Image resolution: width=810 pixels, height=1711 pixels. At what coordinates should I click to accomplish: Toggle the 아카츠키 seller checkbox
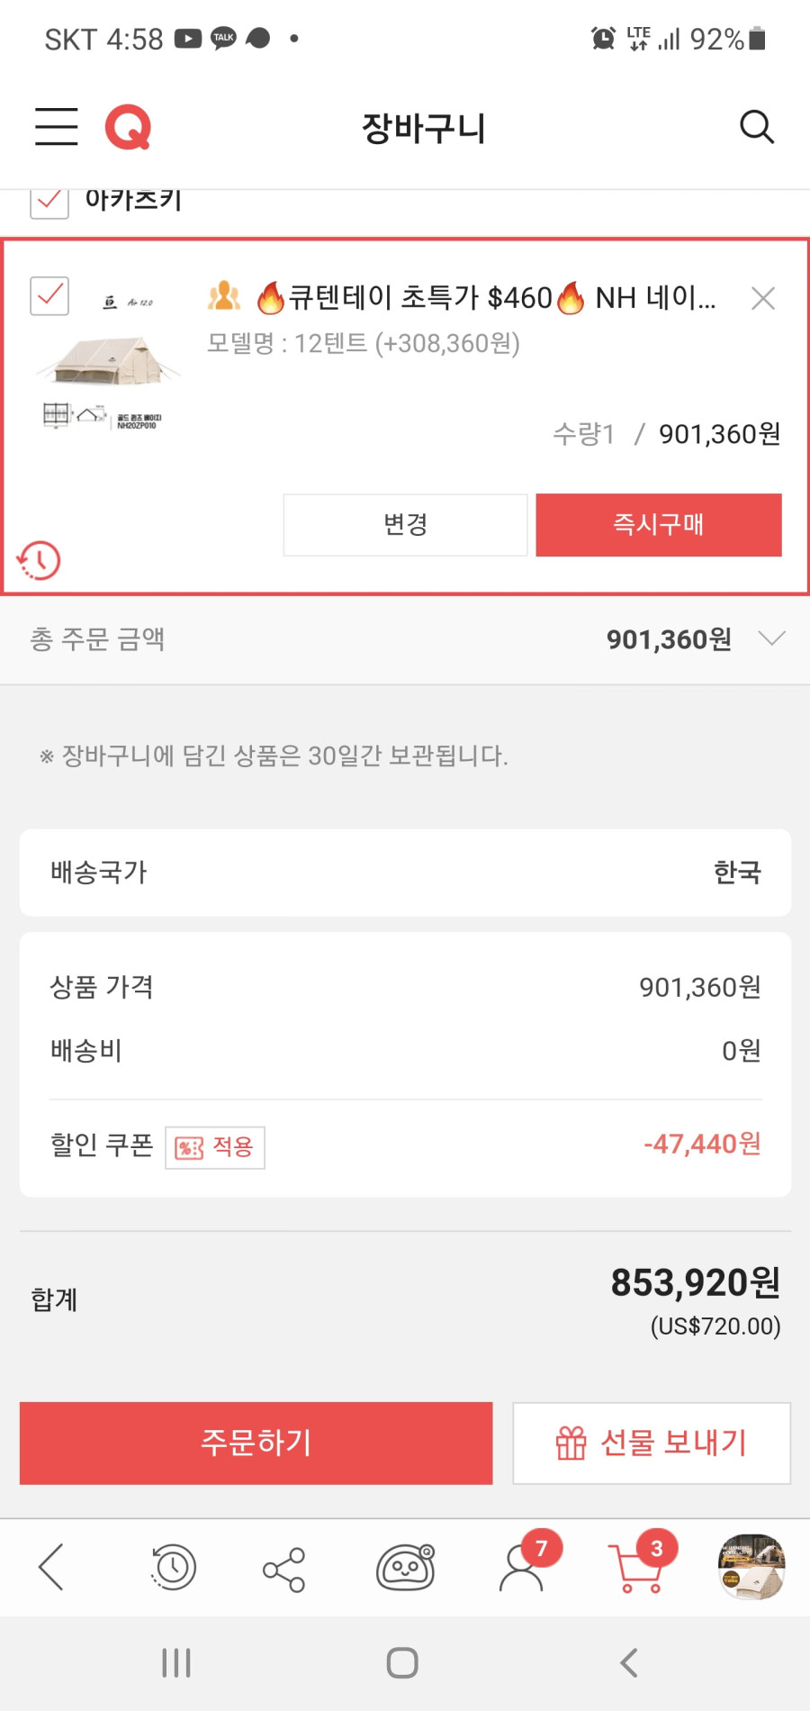click(49, 202)
